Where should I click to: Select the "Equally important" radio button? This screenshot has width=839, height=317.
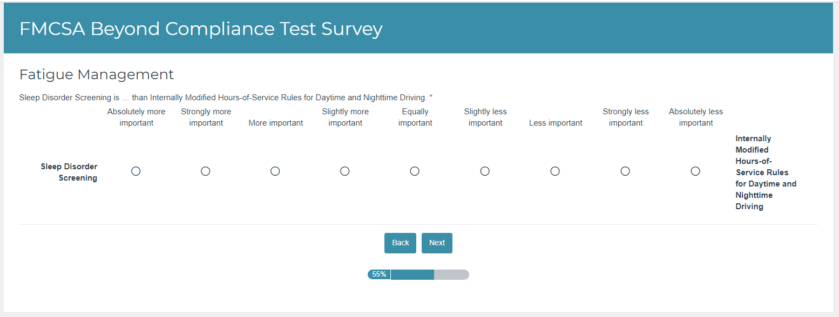pyautogui.click(x=415, y=171)
